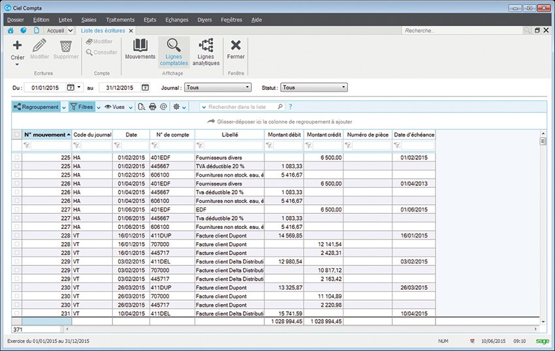Expand the Créer button dropdown arrow

tap(18, 65)
